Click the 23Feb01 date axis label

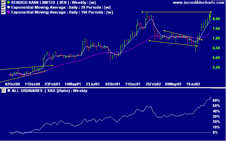click(x=53, y=84)
